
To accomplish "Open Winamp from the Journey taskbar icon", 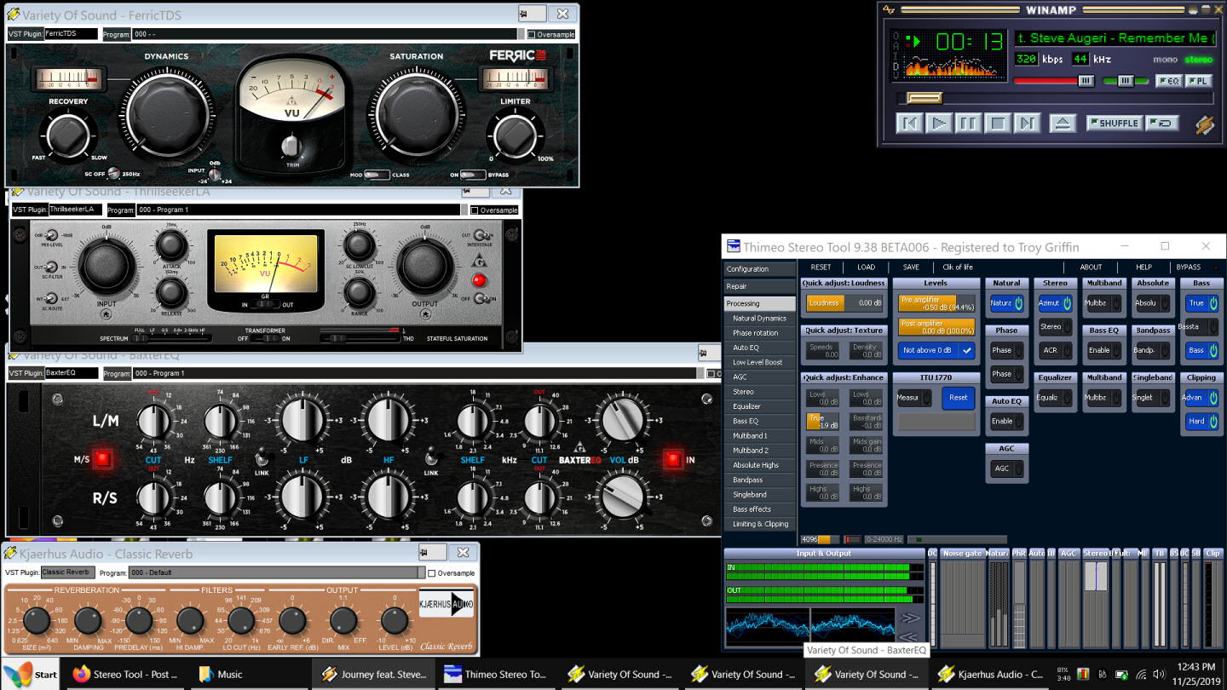I will 374,673.
